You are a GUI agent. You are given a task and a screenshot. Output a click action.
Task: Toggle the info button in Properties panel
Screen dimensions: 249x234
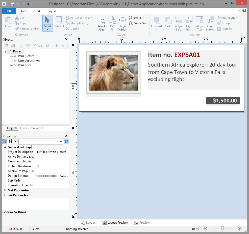(x=66, y=141)
